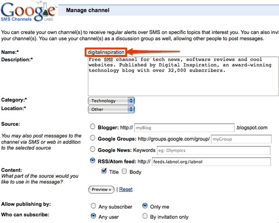Open the Category dropdown showing Technology
The image size is (279, 223).
pyautogui.click(x=112, y=101)
